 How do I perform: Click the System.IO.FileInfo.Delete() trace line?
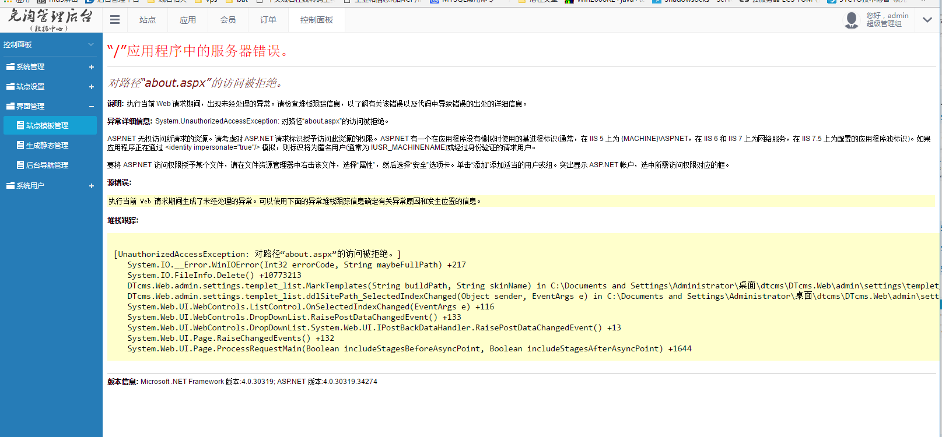click(215, 275)
